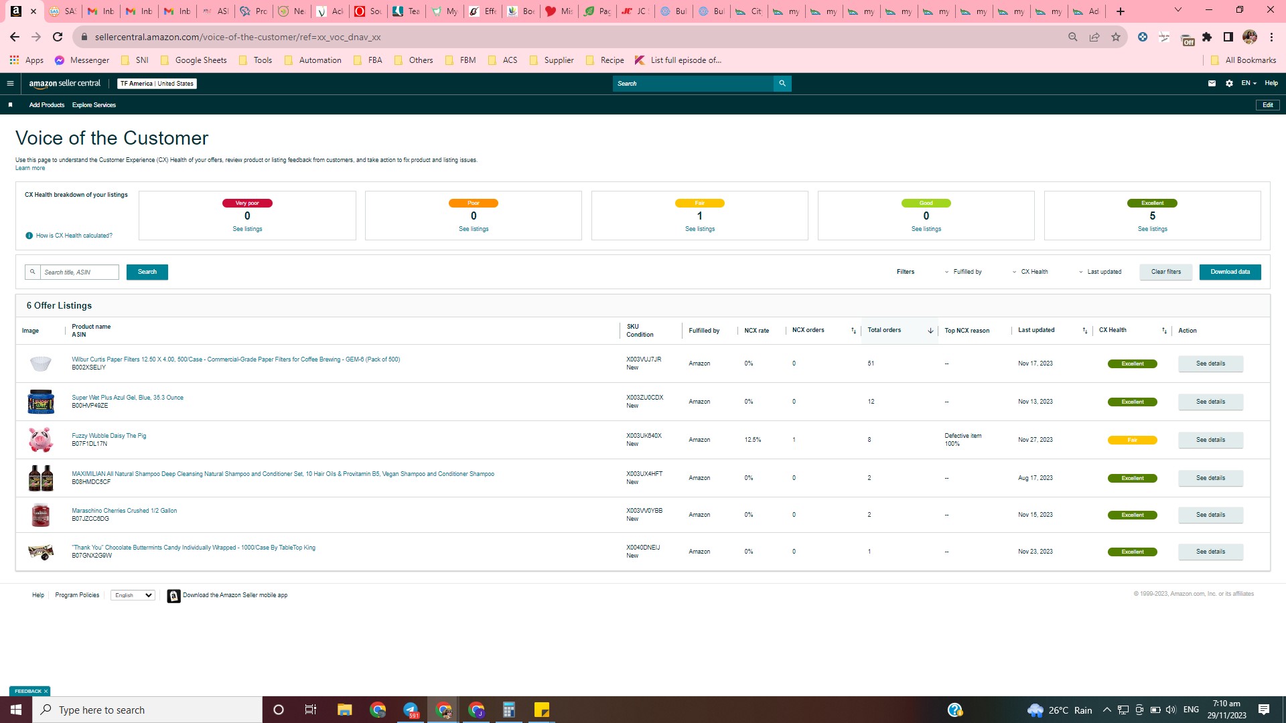Open the Super Wet Plus Azul Gel link
This screenshot has width=1286, height=723.
click(x=127, y=398)
